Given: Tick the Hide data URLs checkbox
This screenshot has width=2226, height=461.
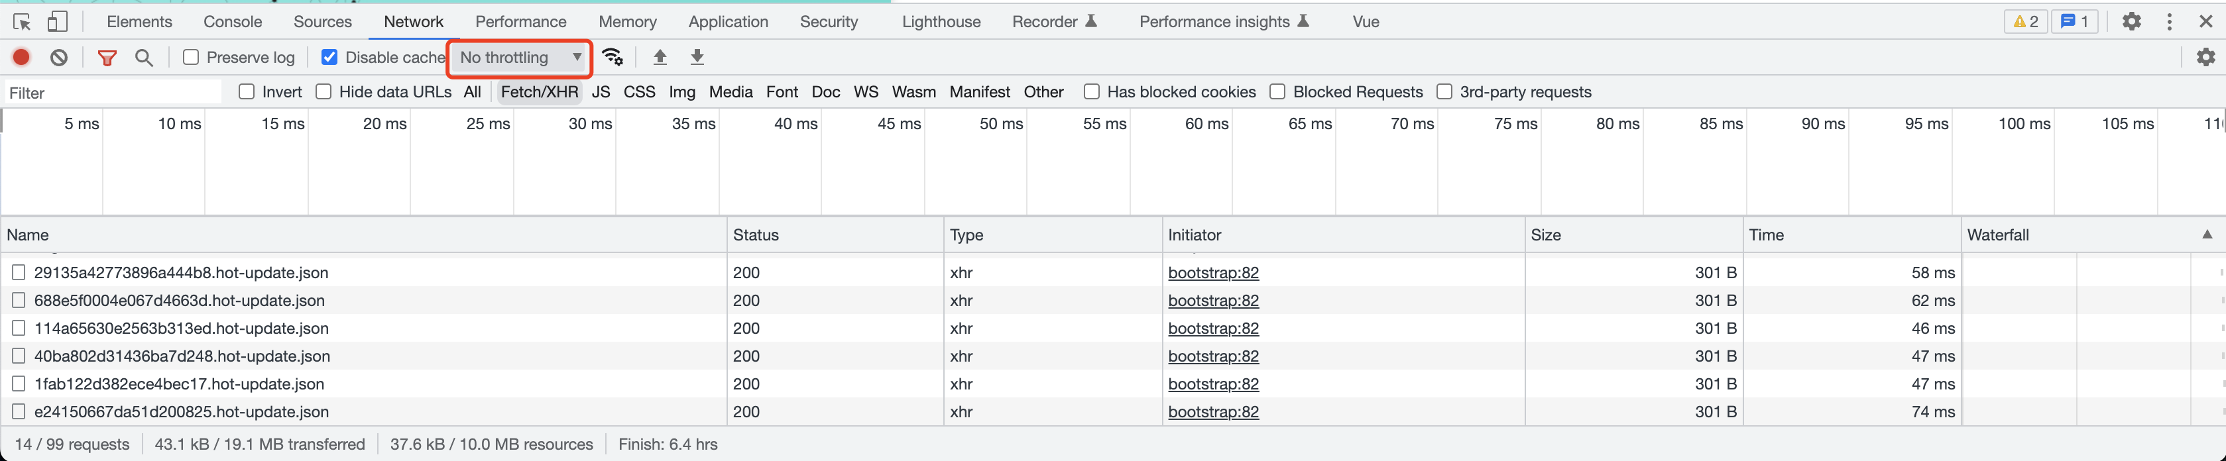Looking at the screenshot, I should pos(324,92).
